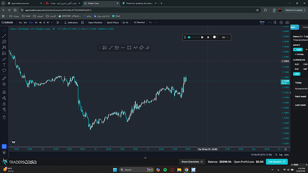Switch to the 1h timeframe

(36, 23)
